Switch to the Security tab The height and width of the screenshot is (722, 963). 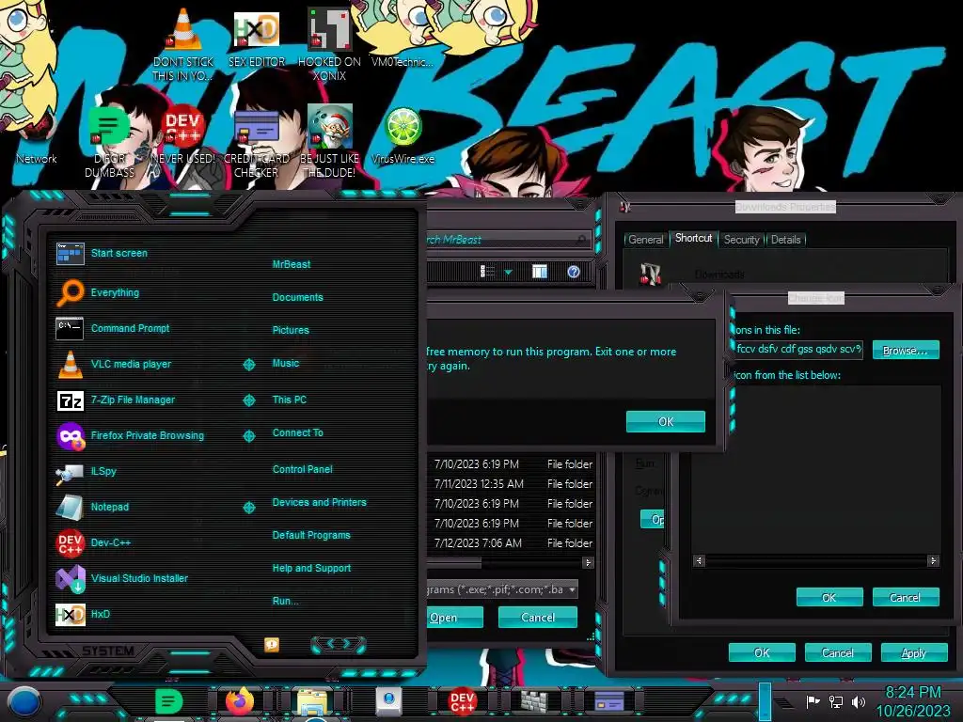tap(741, 240)
